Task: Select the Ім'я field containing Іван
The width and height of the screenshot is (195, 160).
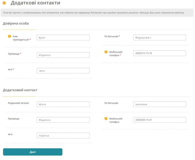Action: (x=63, y=71)
